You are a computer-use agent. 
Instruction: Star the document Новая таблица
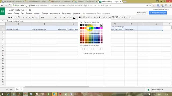tap(27, 10)
